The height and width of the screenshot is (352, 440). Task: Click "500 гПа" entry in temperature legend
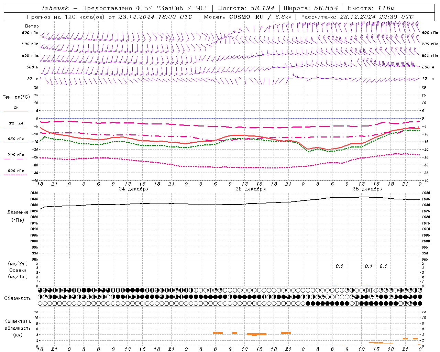(x=16, y=171)
